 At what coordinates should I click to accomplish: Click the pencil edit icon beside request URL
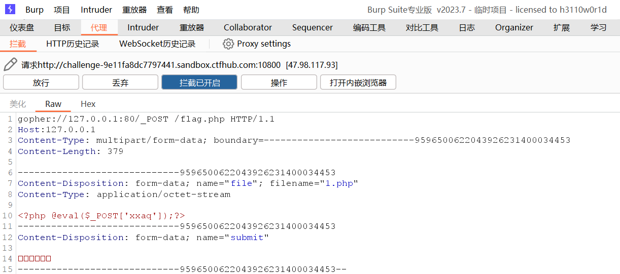pos(11,65)
